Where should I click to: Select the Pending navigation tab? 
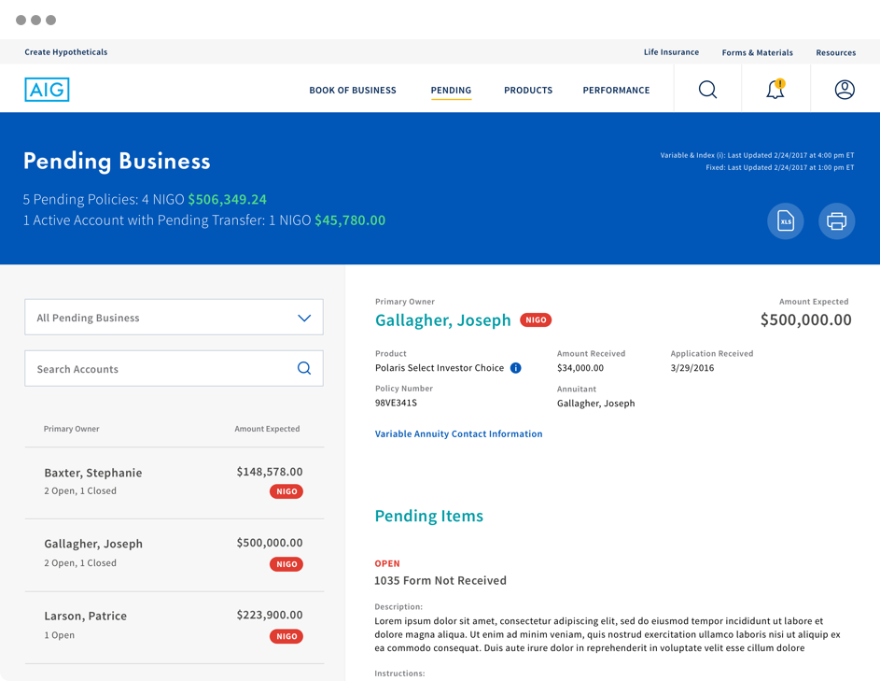click(x=451, y=91)
